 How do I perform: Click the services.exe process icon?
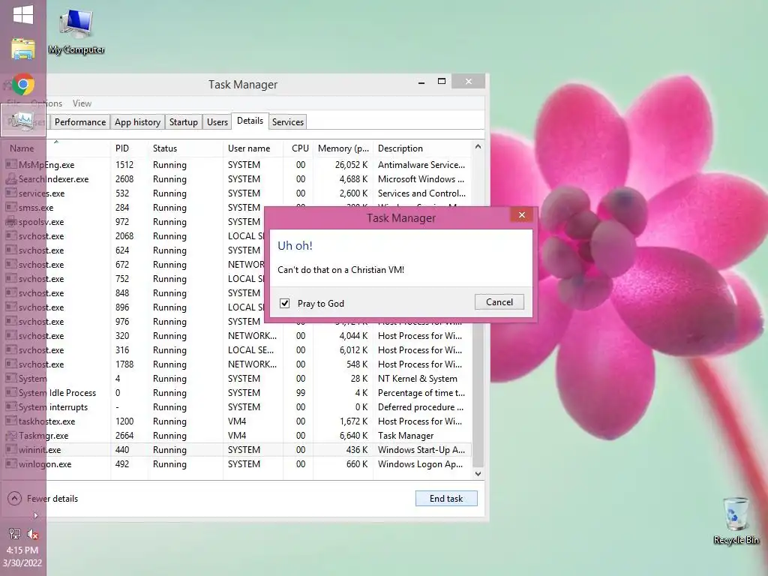(10, 193)
